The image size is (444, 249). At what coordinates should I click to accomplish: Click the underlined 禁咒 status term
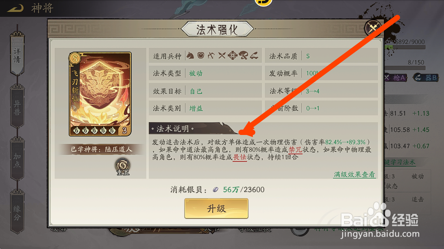295,149
